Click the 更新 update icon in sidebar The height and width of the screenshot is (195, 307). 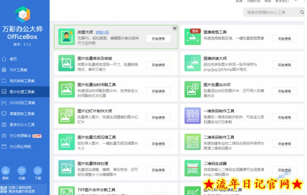6,171
